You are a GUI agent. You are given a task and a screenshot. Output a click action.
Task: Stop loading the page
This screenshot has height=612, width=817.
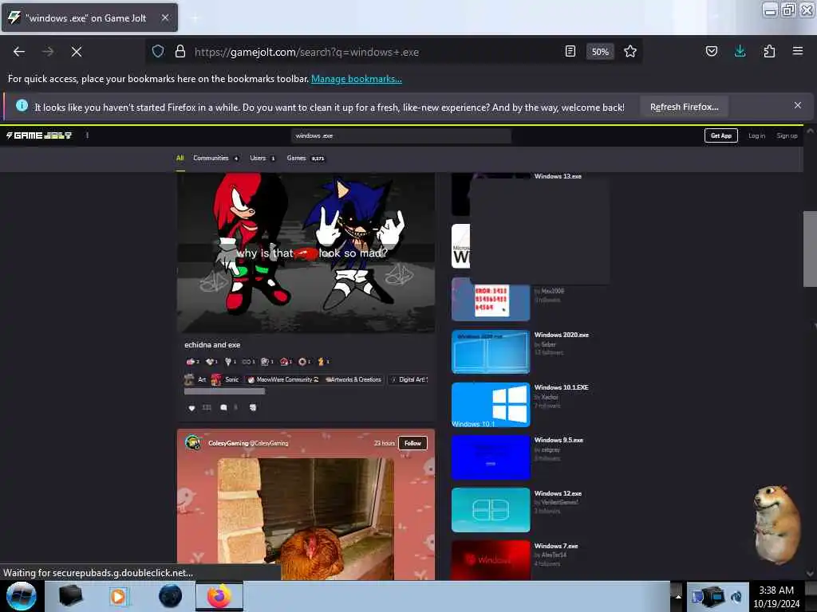coord(76,52)
